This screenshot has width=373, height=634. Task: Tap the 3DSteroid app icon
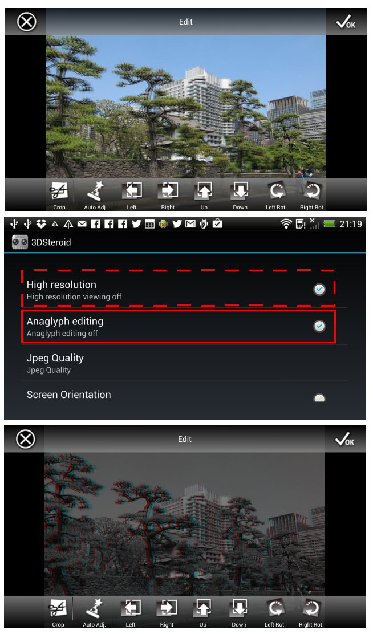(x=20, y=242)
